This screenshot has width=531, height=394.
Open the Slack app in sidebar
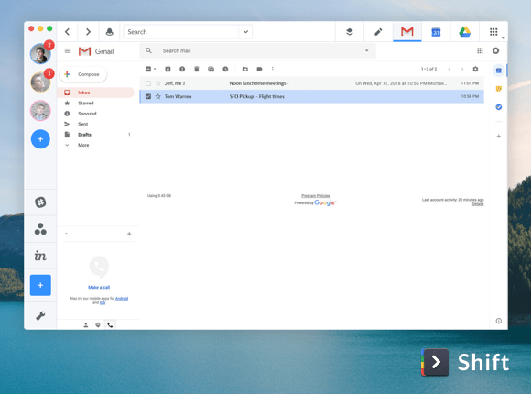point(40,202)
